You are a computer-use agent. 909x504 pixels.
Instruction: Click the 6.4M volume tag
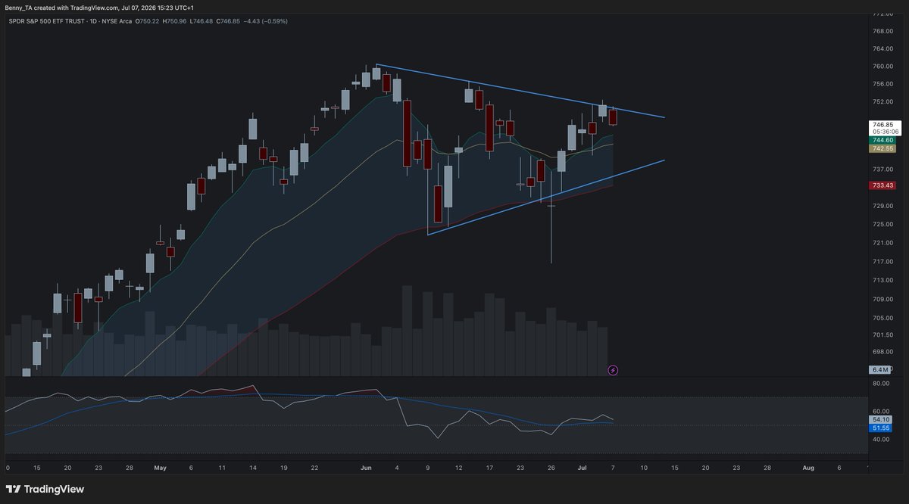coord(881,370)
